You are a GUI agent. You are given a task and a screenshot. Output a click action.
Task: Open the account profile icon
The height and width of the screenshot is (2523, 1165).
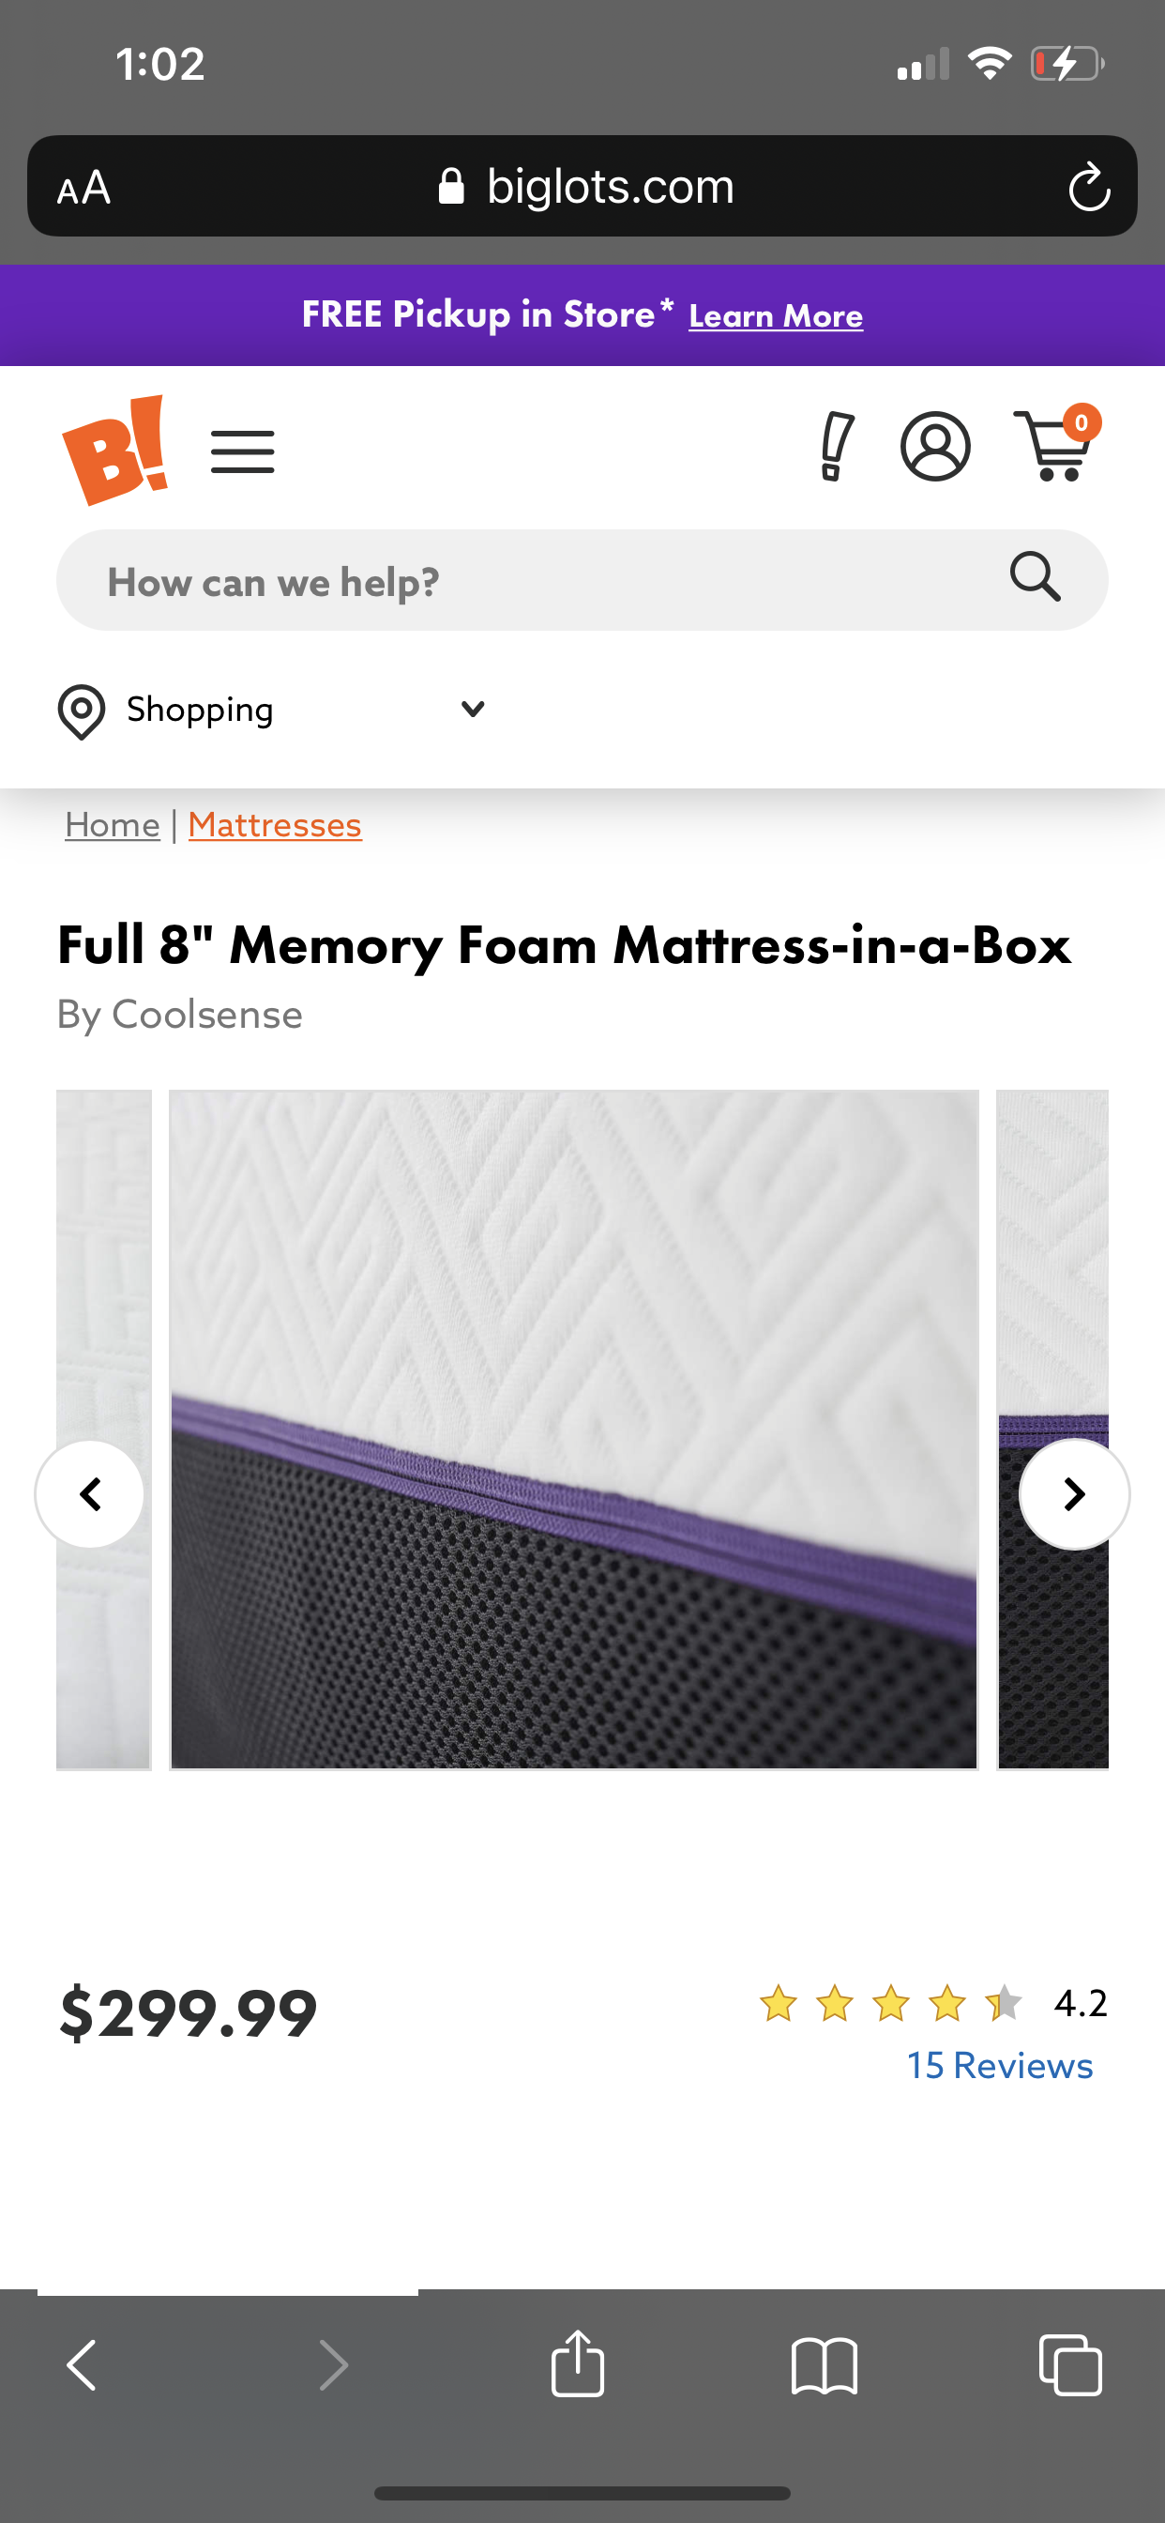click(x=935, y=447)
